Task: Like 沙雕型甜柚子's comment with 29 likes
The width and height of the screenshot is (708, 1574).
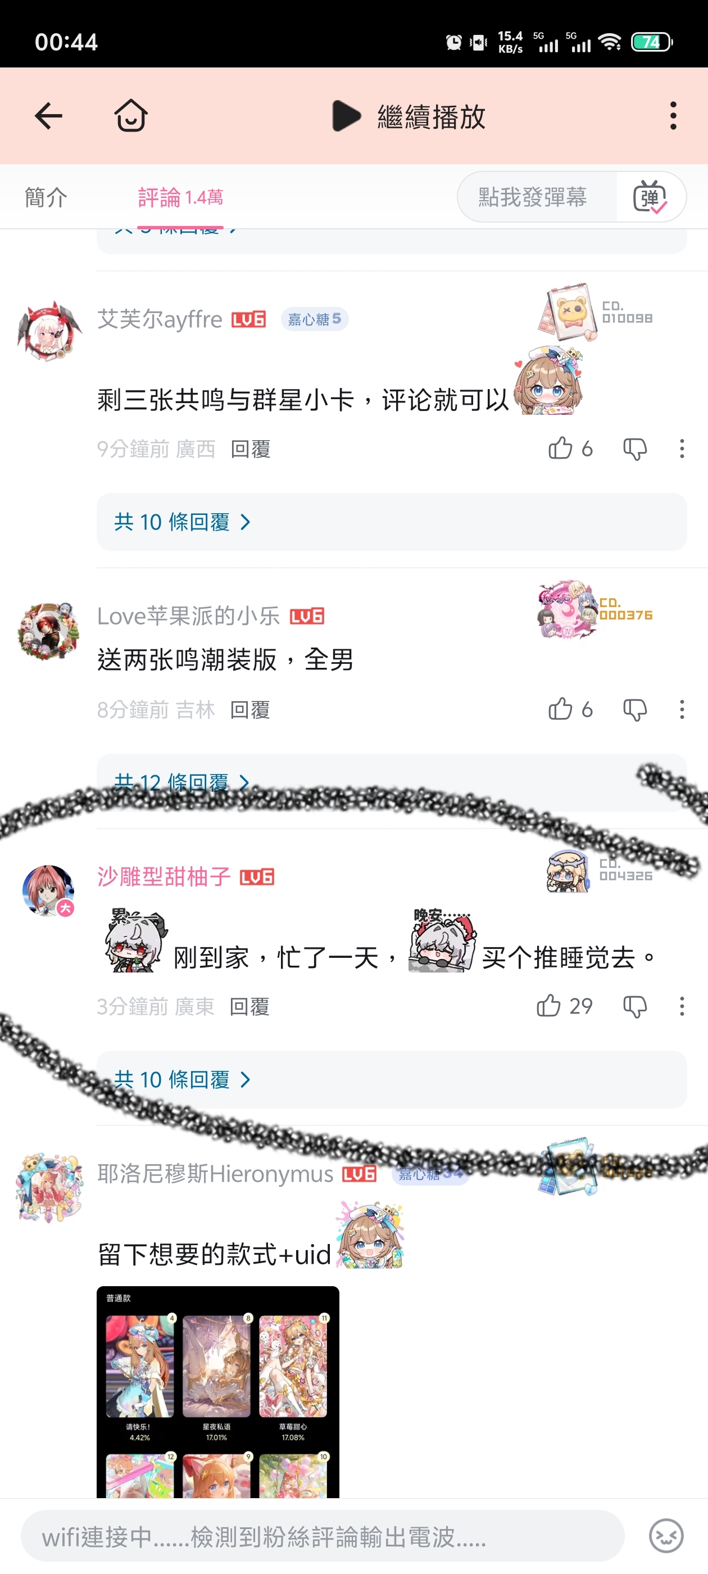Action: (548, 1006)
